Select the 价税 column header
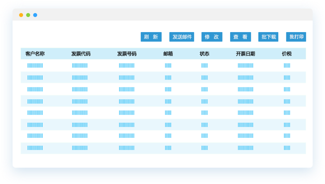 287,54
